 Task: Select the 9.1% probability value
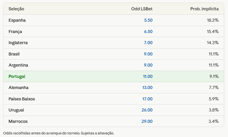(214, 76)
